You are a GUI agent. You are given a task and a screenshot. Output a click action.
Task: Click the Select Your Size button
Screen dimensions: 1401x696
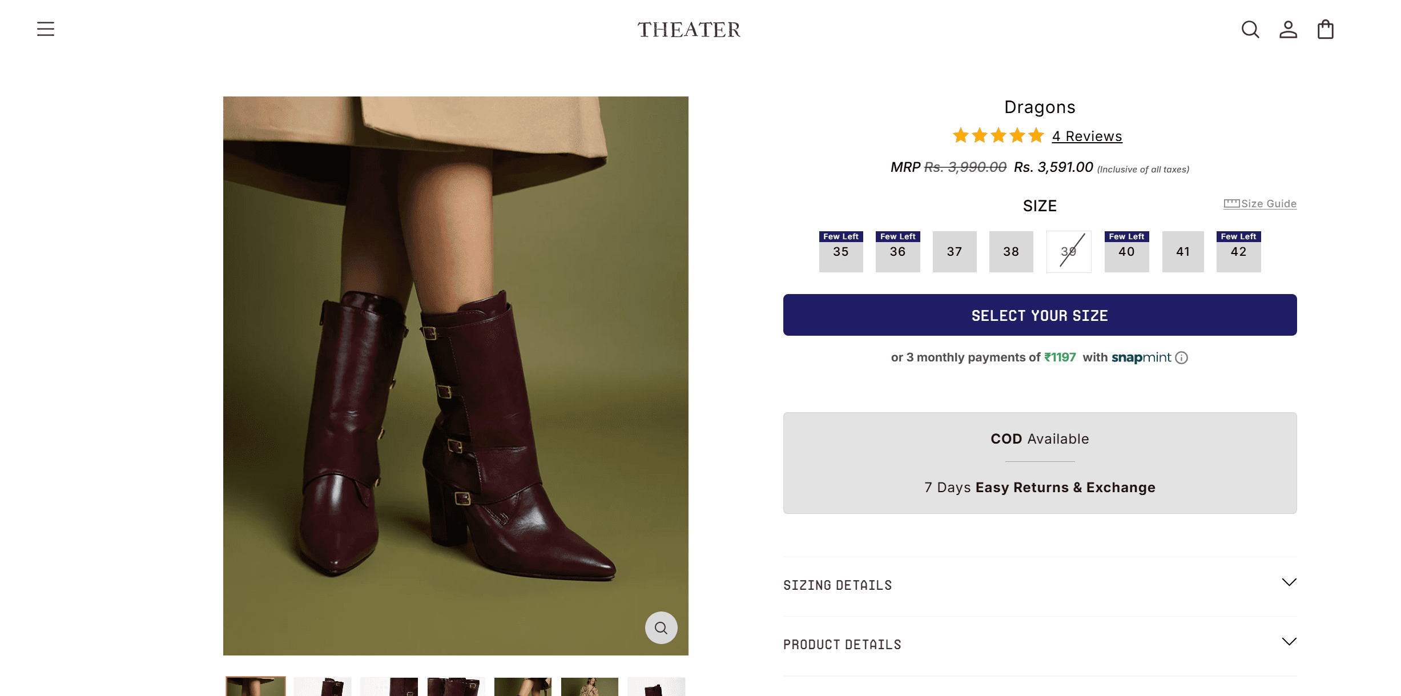pyautogui.click(x=1039, y=315)
